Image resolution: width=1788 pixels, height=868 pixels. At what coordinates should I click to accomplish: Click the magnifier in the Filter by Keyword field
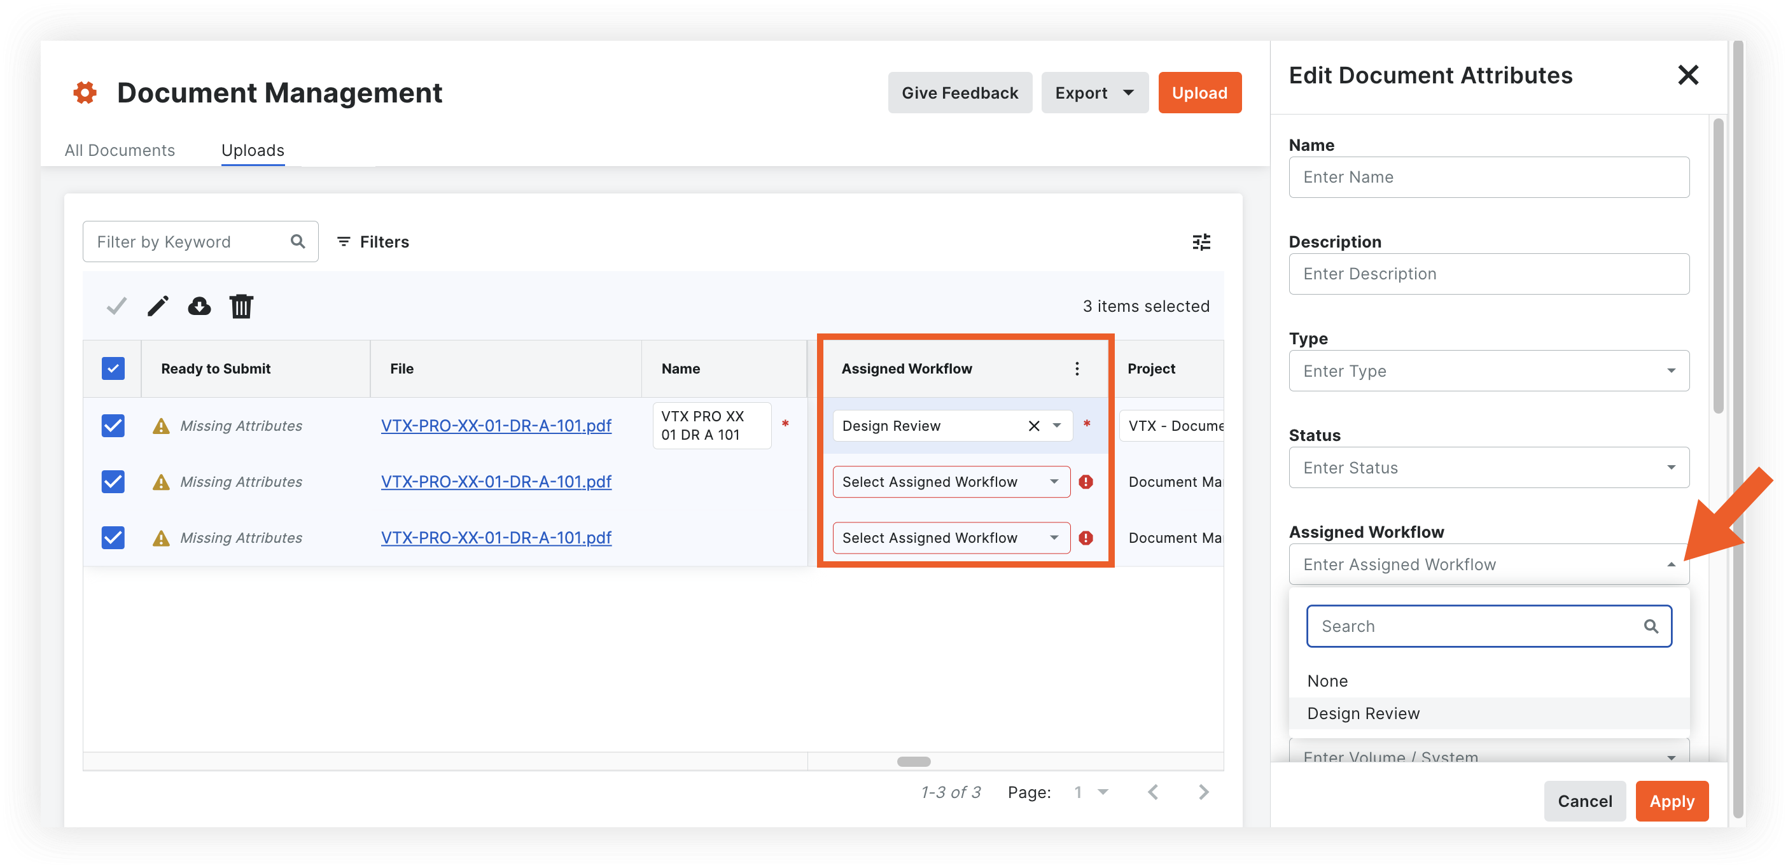point(298,241)
